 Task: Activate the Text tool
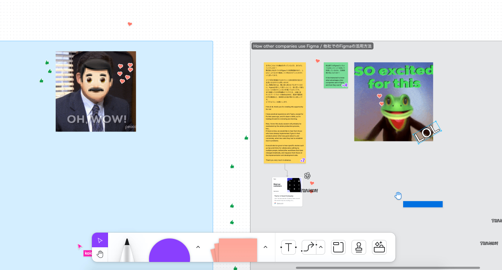tap(289, 247)
